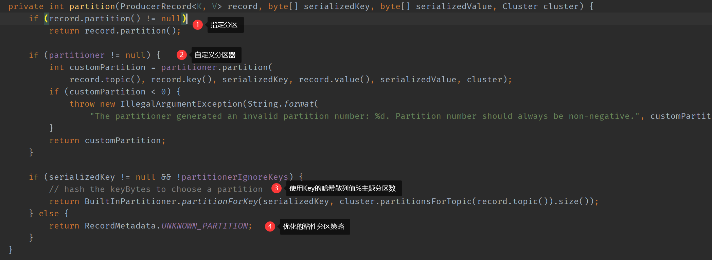
Task: Click the '// hash the keyBytes' comment
Action: (156, 189)
